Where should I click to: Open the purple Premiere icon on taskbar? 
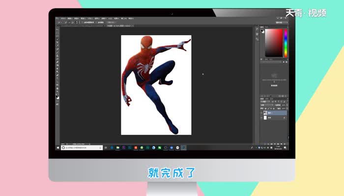point(124,147)
